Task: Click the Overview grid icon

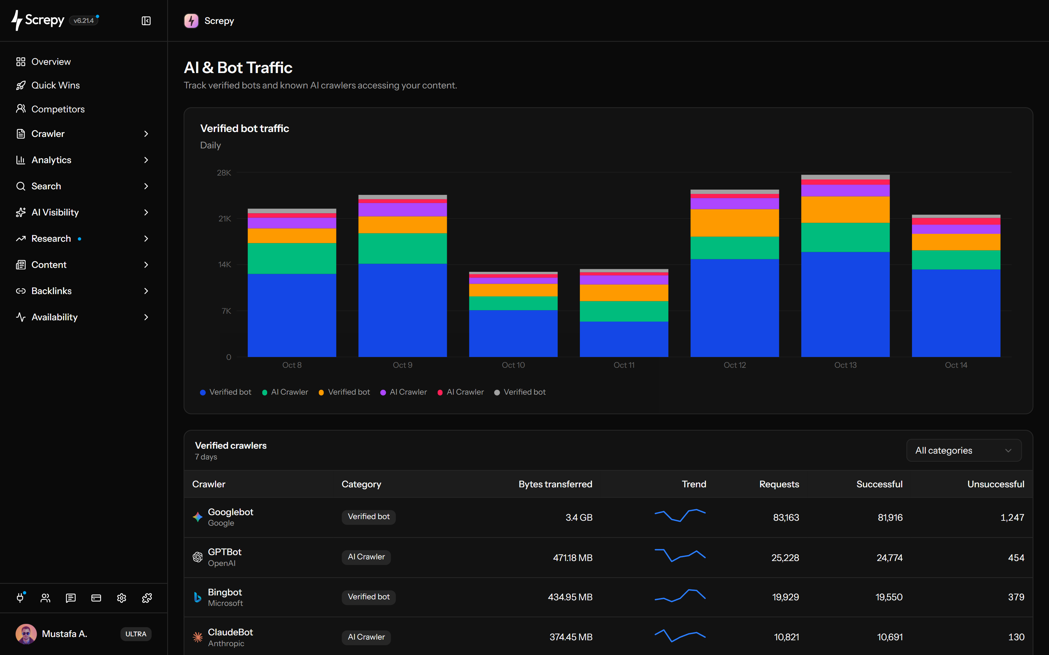Action: pyautogui.click(x=21, y=62)
